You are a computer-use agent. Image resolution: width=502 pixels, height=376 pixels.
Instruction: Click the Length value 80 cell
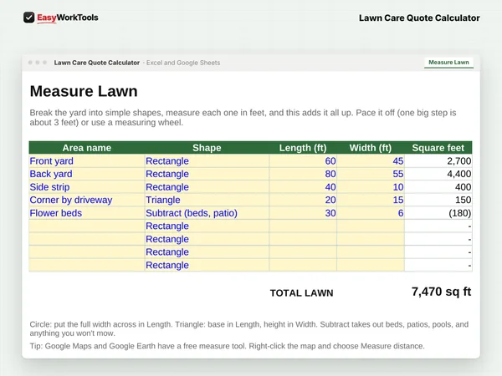point(303,174)
